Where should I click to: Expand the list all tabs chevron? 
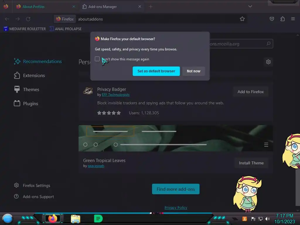250,6
